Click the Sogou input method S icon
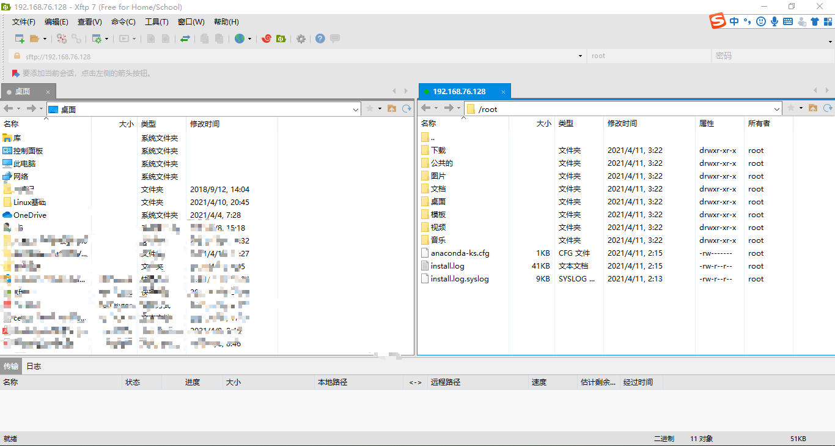 click(x=718, y=21)
